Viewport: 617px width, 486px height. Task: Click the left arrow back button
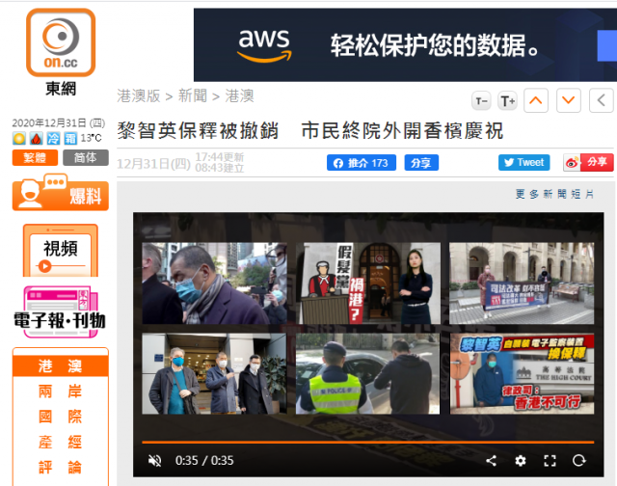coord(601,100)
